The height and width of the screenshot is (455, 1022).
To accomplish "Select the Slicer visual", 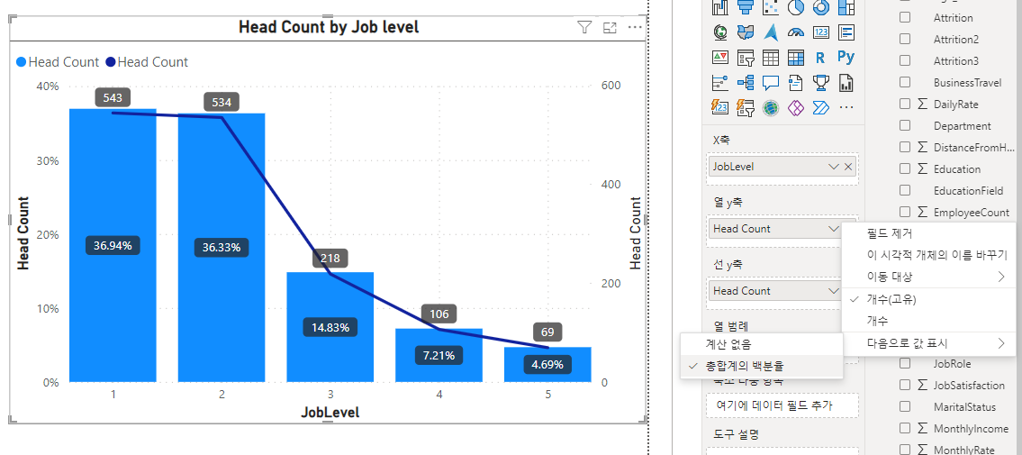I will 746,58.
